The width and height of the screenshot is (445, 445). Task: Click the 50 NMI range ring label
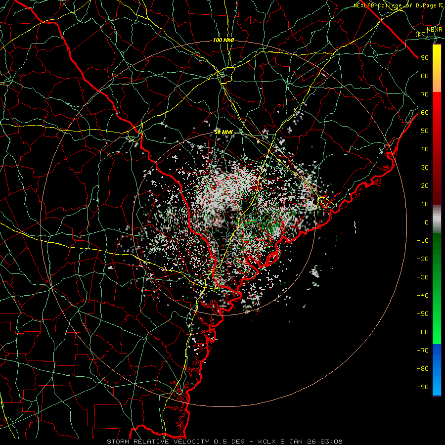pyautogui.click(x=223, y=132)
